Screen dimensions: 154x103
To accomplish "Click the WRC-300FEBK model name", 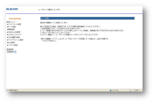I will (15, 19).
